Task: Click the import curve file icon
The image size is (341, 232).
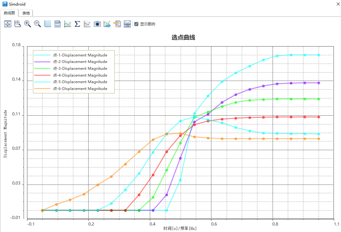Action: coord(117,24)
